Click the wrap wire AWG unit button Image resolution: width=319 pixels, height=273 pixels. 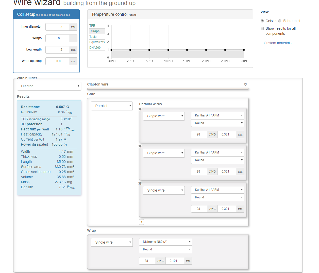tap(160, 261)
